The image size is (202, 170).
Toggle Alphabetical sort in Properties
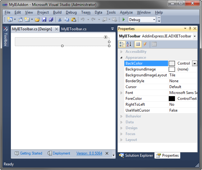click(x=129, y=44)
